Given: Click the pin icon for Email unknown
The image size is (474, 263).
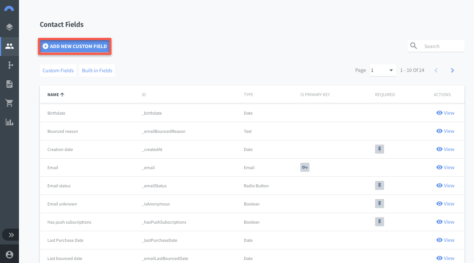Looking at the screenshot, I should click(380, 204).
